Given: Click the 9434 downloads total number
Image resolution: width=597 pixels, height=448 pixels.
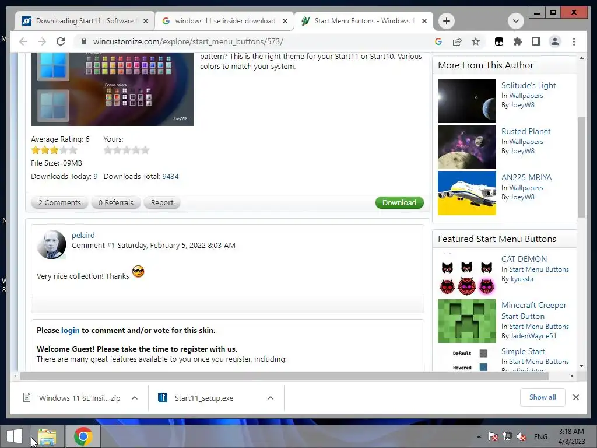Looking at the screenshot, I should [170, 176].
